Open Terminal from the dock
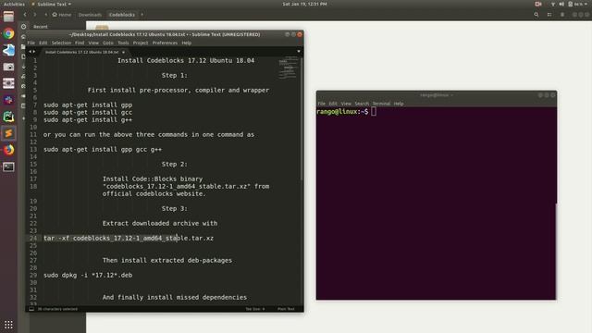This screenshot has width=592, height=333. (8, 166)
